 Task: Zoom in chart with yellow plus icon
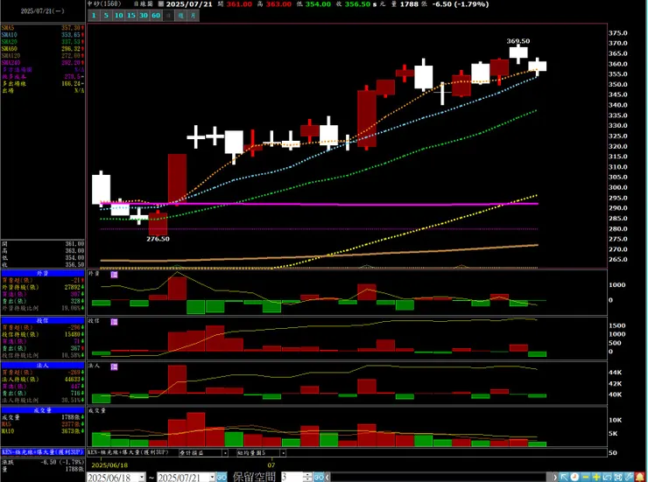coord(596,477)
